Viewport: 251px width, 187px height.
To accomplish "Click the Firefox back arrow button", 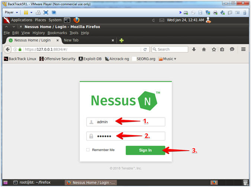I will pyautogui.click(x=7, y=49).
